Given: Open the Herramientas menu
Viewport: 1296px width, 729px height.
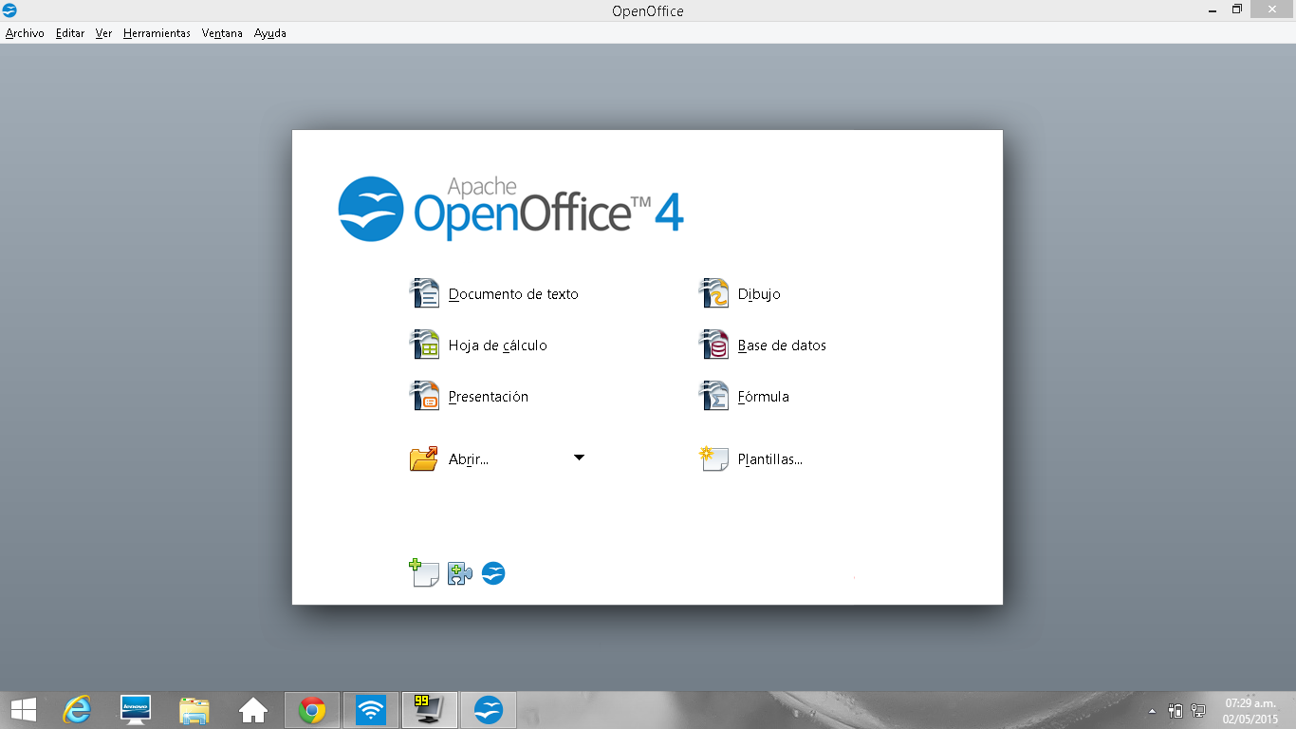Looking at the screenshot, I should coord(157,33).
